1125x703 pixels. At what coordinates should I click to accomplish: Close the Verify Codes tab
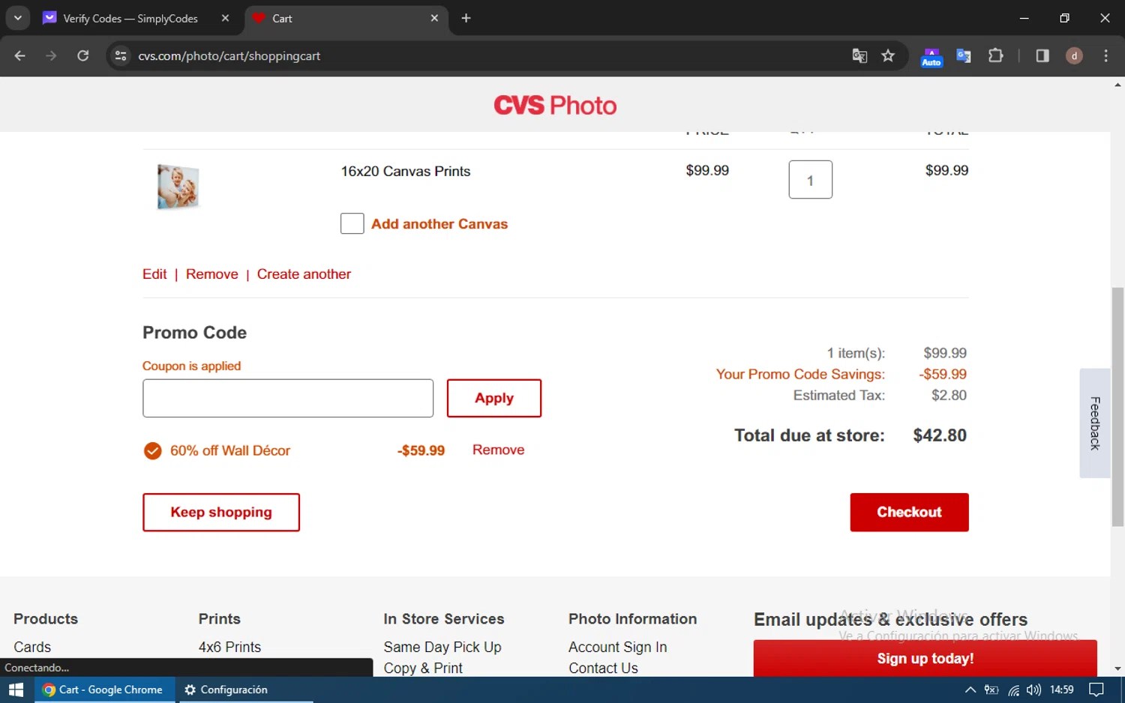[225, 18]
